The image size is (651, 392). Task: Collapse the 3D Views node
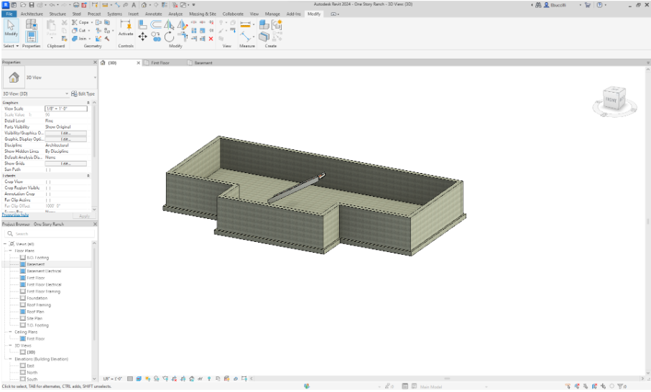pos(10,345)
